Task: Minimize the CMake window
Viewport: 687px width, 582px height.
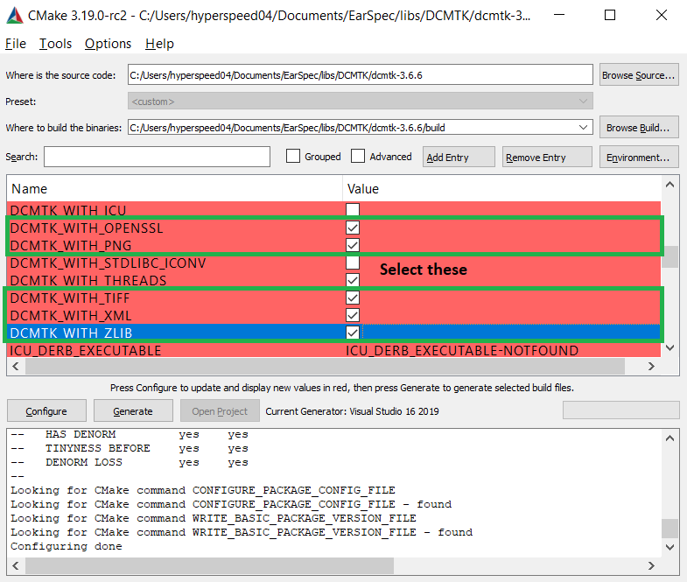Action: [x=559, y=16]
